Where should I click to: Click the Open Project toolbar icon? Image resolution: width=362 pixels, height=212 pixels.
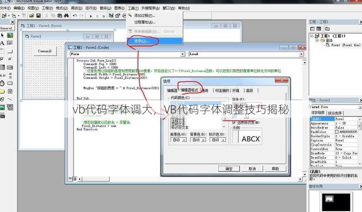click(x=32, y=16)
